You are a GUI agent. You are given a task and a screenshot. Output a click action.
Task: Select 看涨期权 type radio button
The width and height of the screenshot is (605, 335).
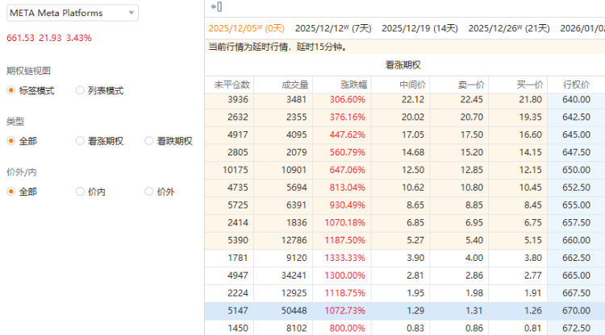click(80, 141)
